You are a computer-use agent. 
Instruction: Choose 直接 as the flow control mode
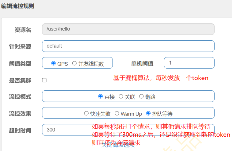click(100, 97)
